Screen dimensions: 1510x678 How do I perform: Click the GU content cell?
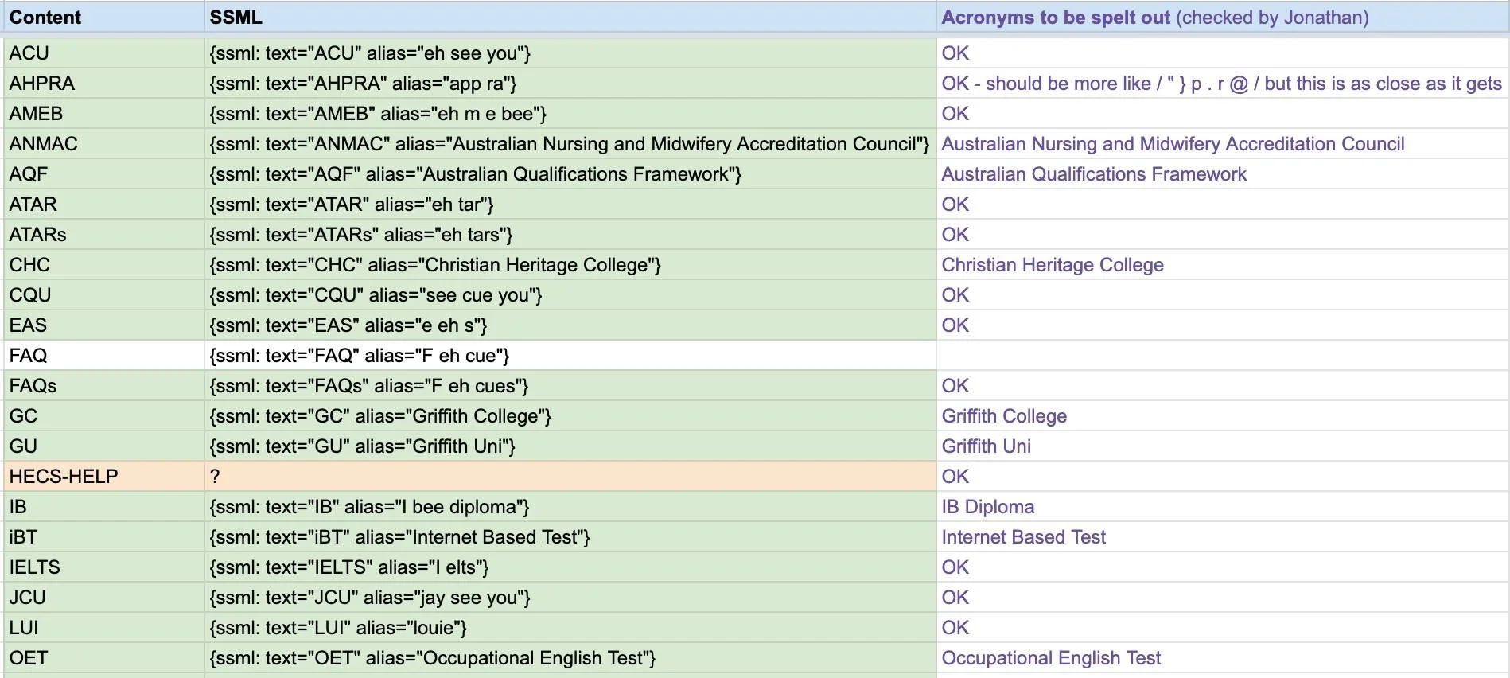pyautogui.click(x=104, y=446)
